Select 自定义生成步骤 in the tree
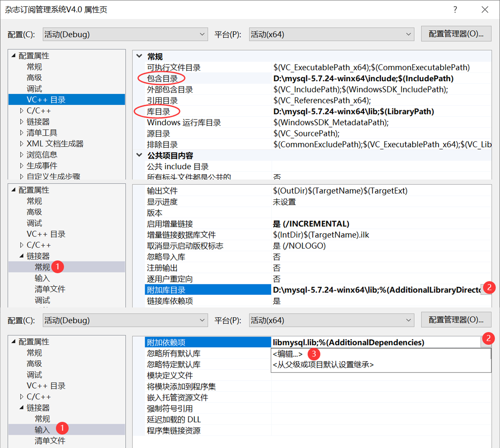Image resolution: width=500 pixels, height=448 pixels. (53, 176)
